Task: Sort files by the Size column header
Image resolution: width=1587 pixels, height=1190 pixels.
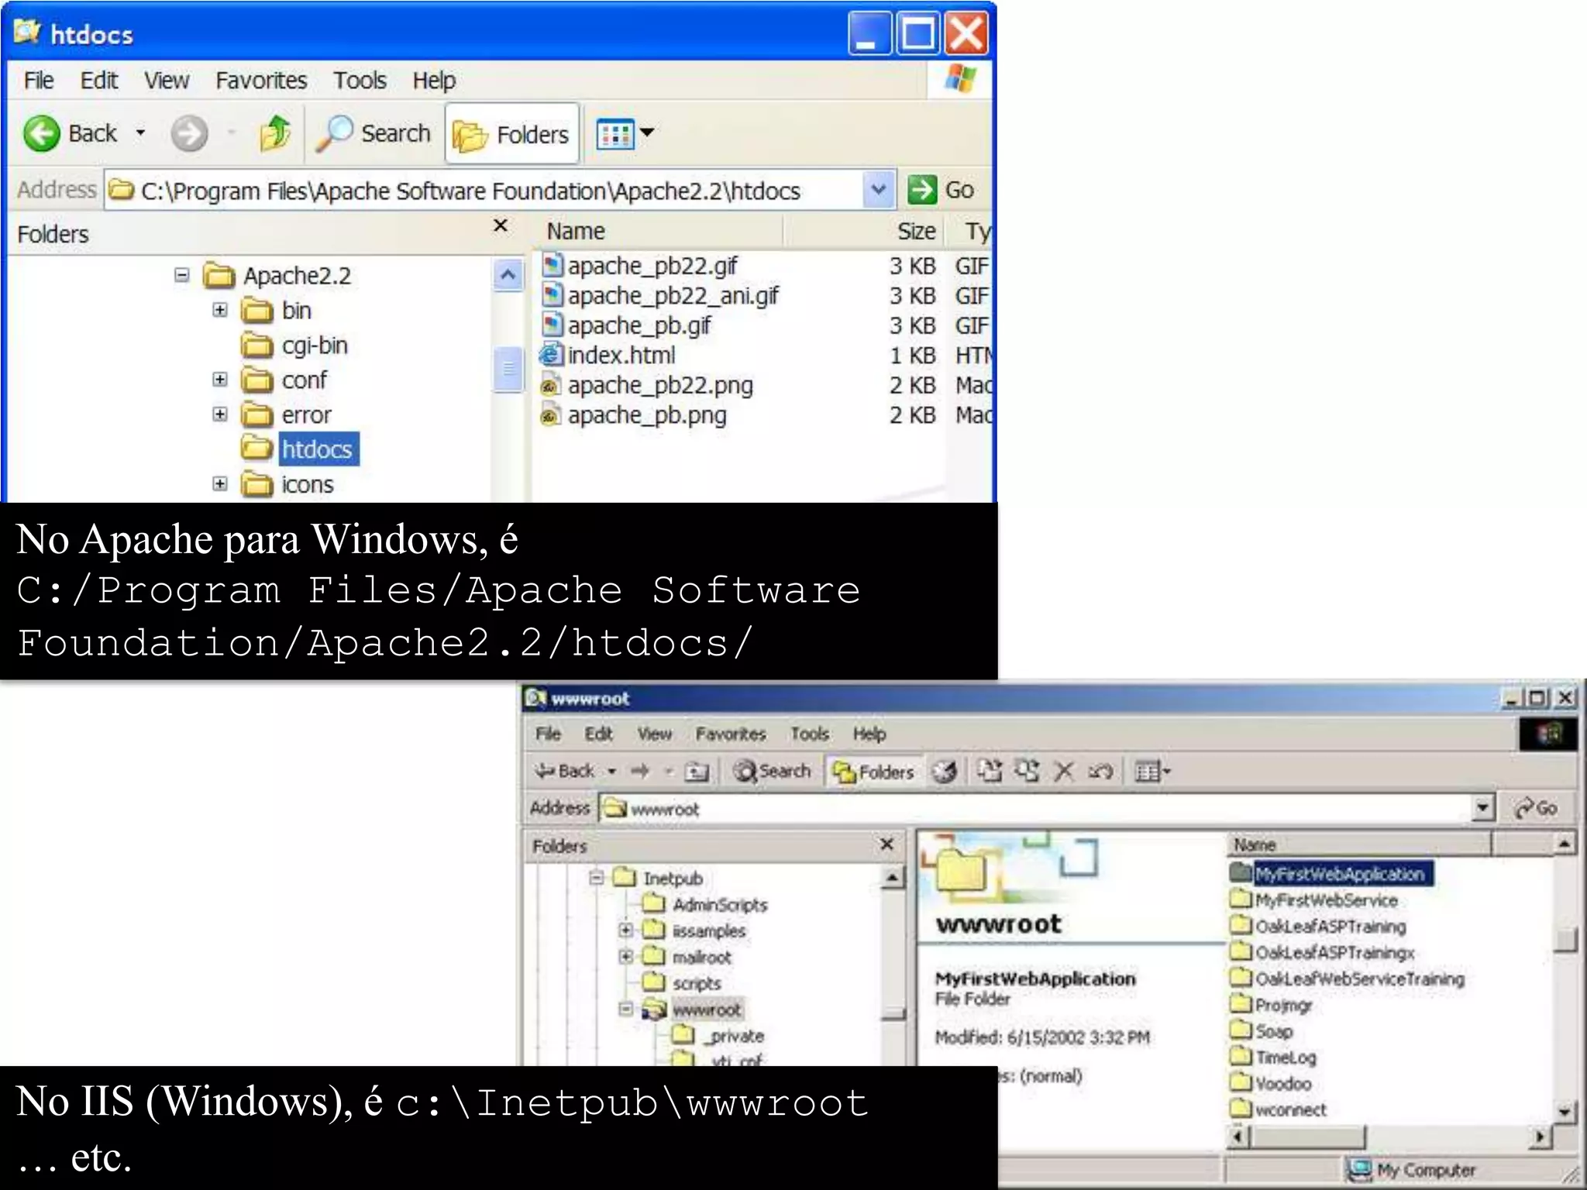Action: point(864,231)
